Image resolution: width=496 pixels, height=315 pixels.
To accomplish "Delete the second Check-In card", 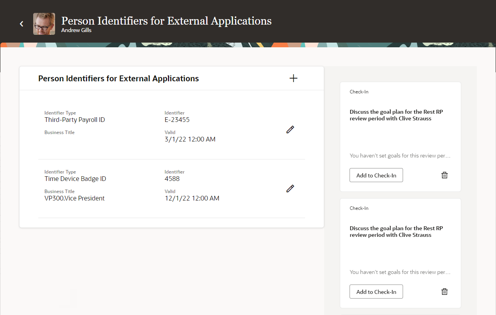I will (x=444, y=292).
